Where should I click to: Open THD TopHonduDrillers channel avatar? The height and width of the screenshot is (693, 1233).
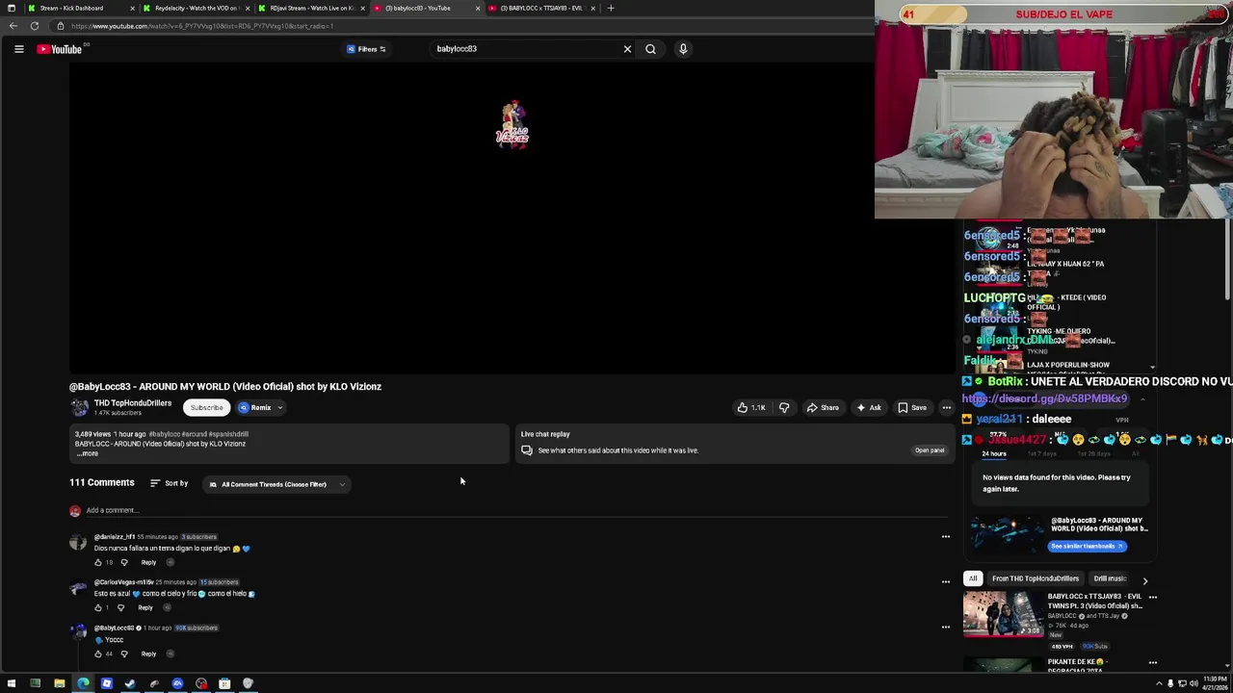pos(79,408)
